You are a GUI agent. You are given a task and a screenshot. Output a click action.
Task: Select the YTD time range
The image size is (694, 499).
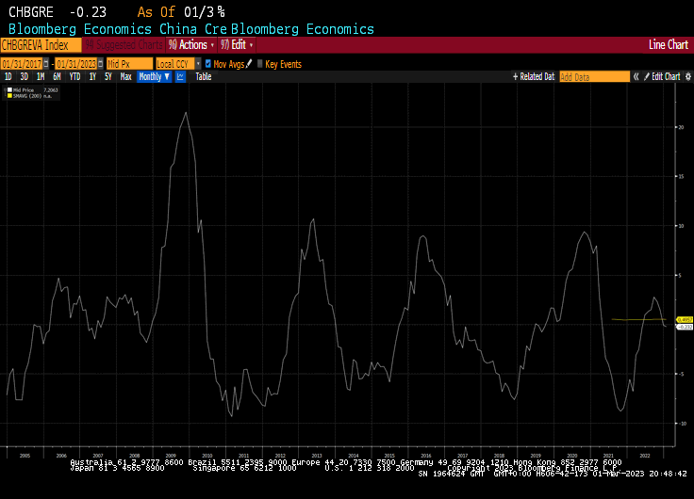pos(74,77)
